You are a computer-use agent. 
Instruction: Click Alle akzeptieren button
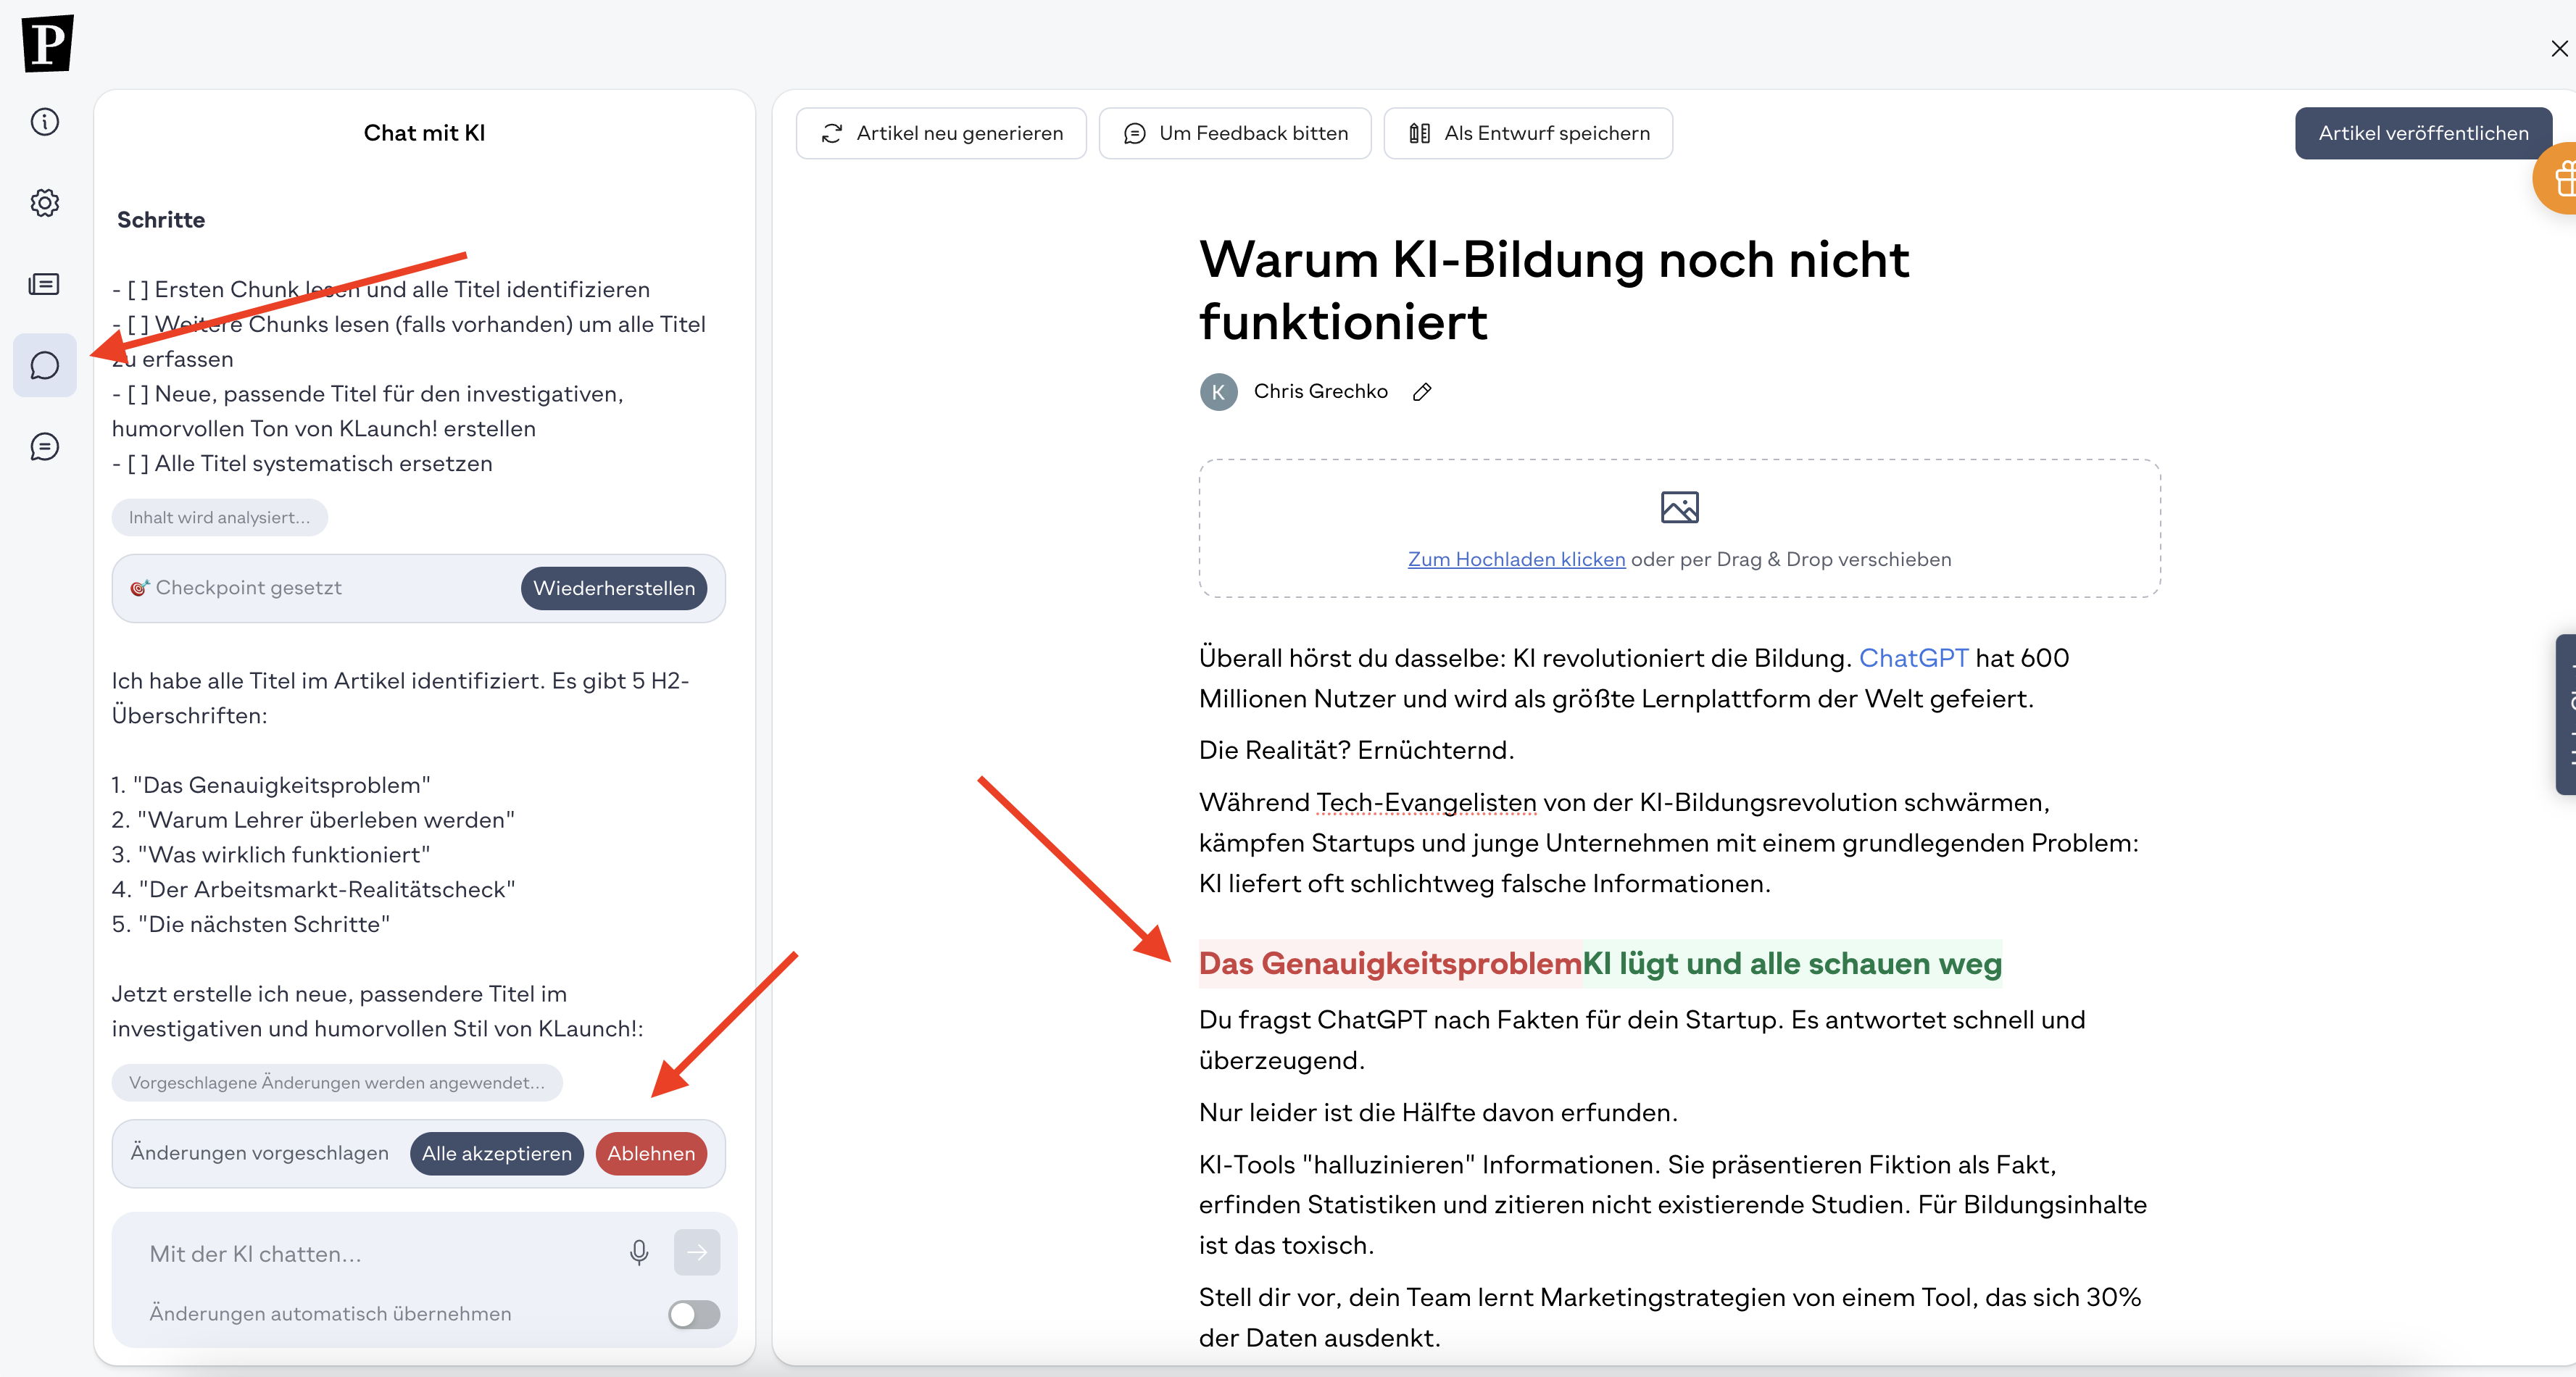click(496, 1153)
